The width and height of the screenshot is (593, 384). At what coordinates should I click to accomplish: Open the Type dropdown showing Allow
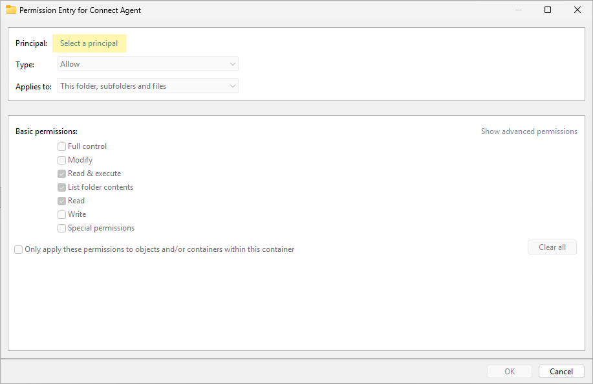[x=148, y=64]
